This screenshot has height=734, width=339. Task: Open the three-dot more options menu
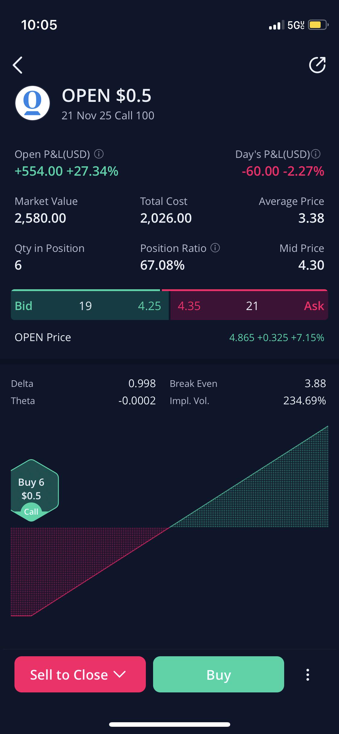coord(308,675)
